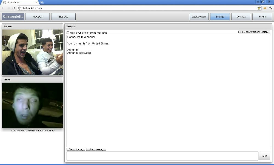Click the Chatroulette logo

pos(13,17)
